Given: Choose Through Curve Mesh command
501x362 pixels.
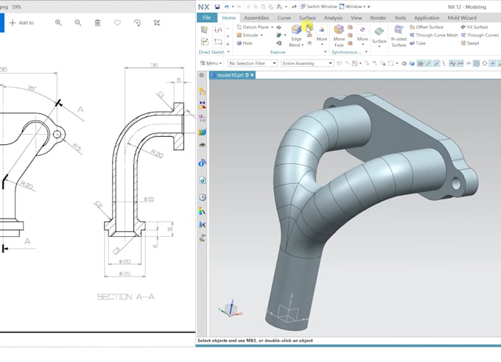Looking at the screenshot, I should (x=433, y=35).
